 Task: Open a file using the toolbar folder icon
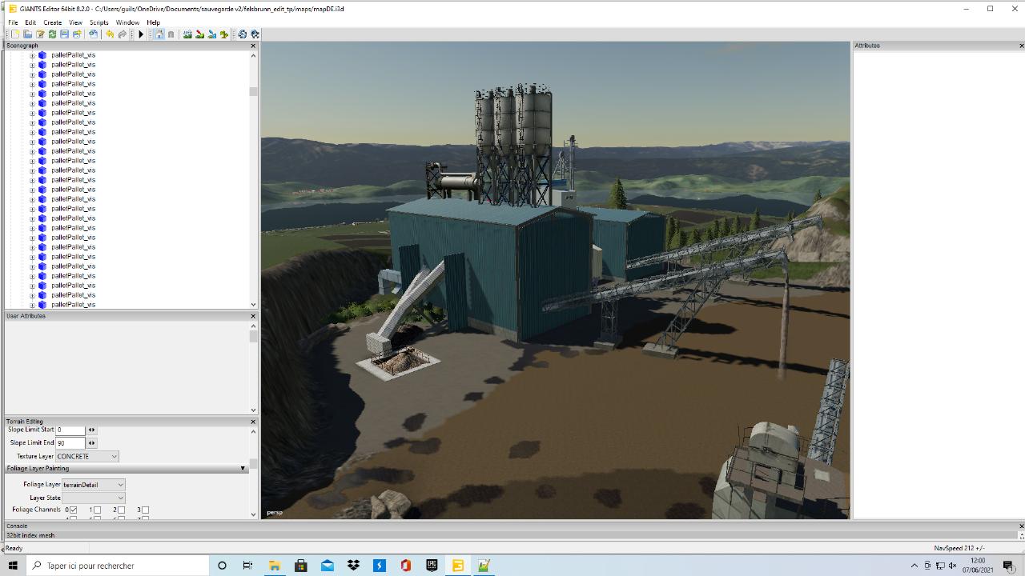tap(27, 34)
